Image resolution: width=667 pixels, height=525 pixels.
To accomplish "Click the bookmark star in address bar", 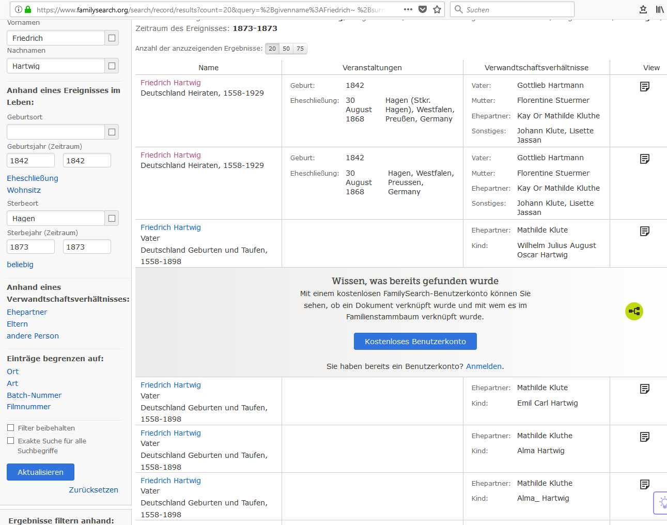I will point(437,9).
